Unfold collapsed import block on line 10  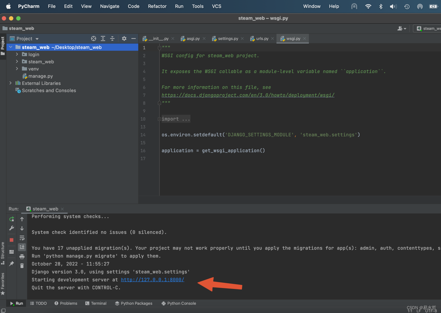[159, 119]
